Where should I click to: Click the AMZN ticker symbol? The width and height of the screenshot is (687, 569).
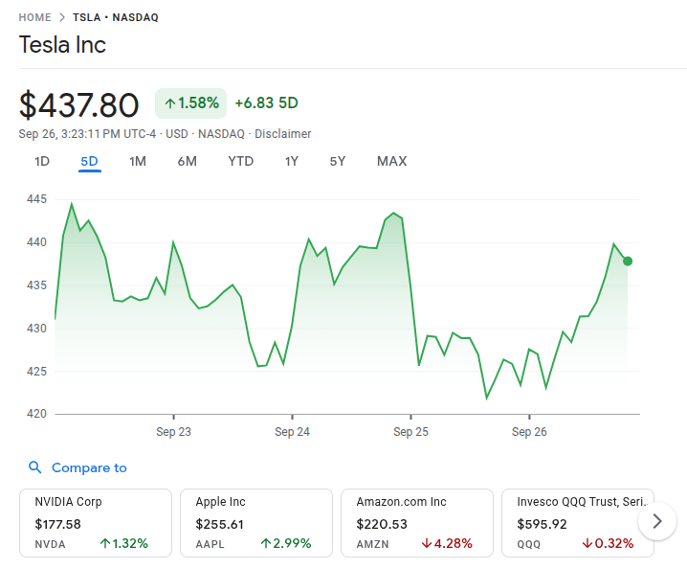click(x=372, y=544)
